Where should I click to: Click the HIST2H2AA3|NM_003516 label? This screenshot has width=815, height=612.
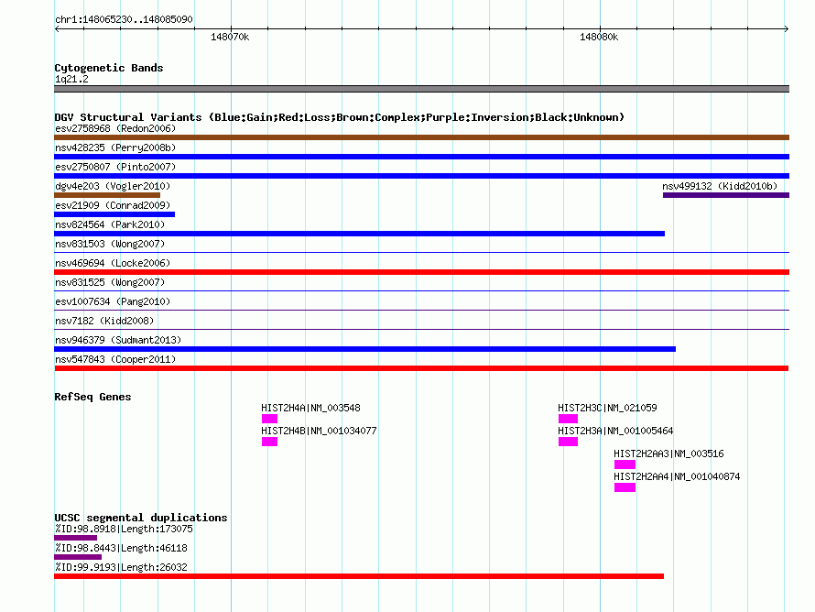(669, 454)
